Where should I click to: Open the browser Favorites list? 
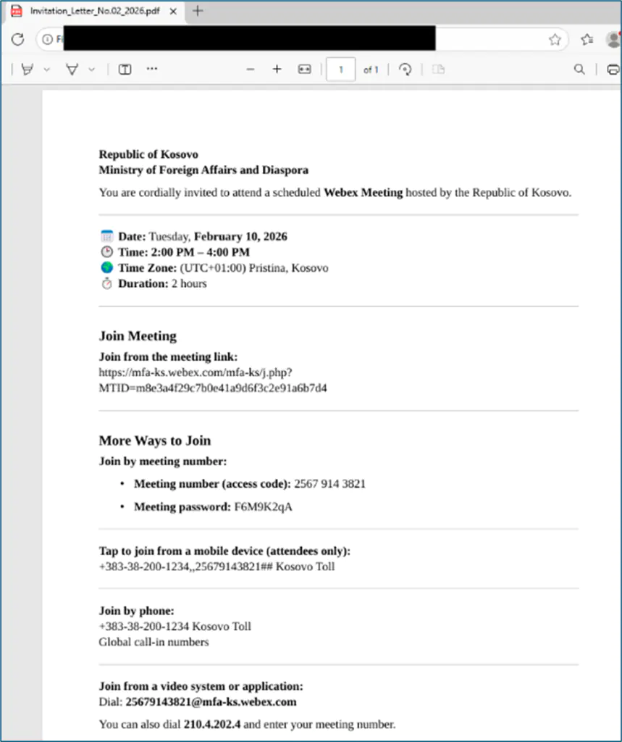pyautogui.click(x=587, y=39)
